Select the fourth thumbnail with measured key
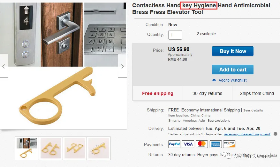Screen dimensions: 280x167 pos(99,148)
